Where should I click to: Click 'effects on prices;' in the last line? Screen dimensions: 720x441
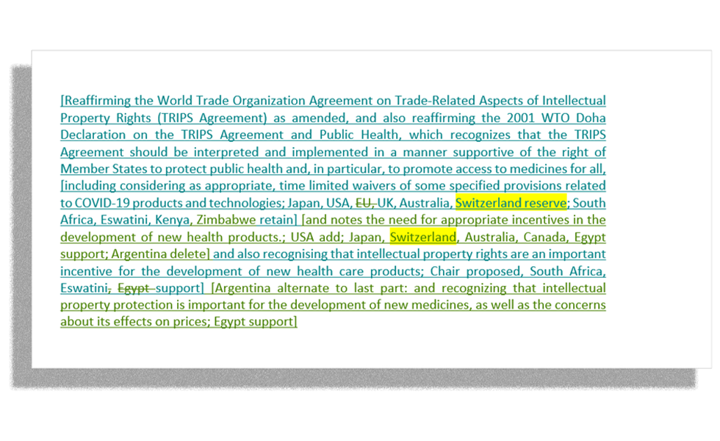(162, 321)
